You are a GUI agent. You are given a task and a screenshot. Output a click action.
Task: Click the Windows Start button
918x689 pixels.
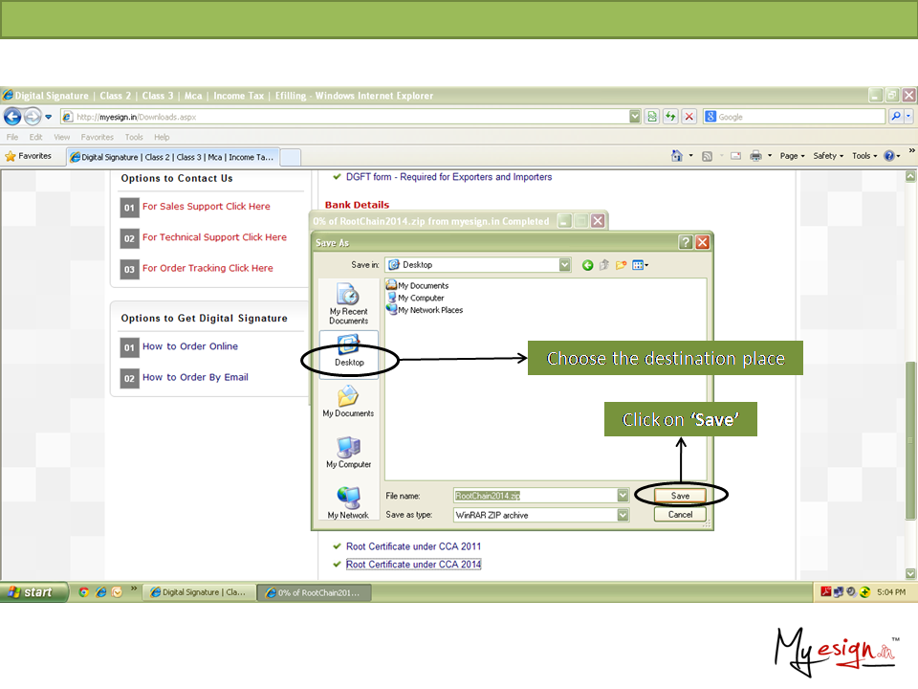coord(34,592)
